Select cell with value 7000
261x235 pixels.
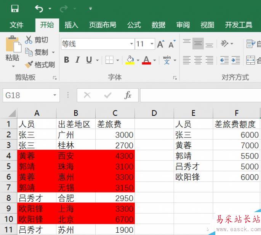(236, 145)
